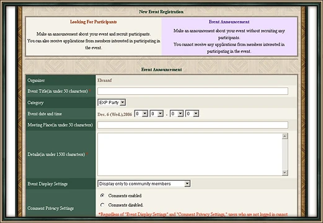Click the Event date and time label
This screenshot has width=323, height=223.
[x=45, y=114]
